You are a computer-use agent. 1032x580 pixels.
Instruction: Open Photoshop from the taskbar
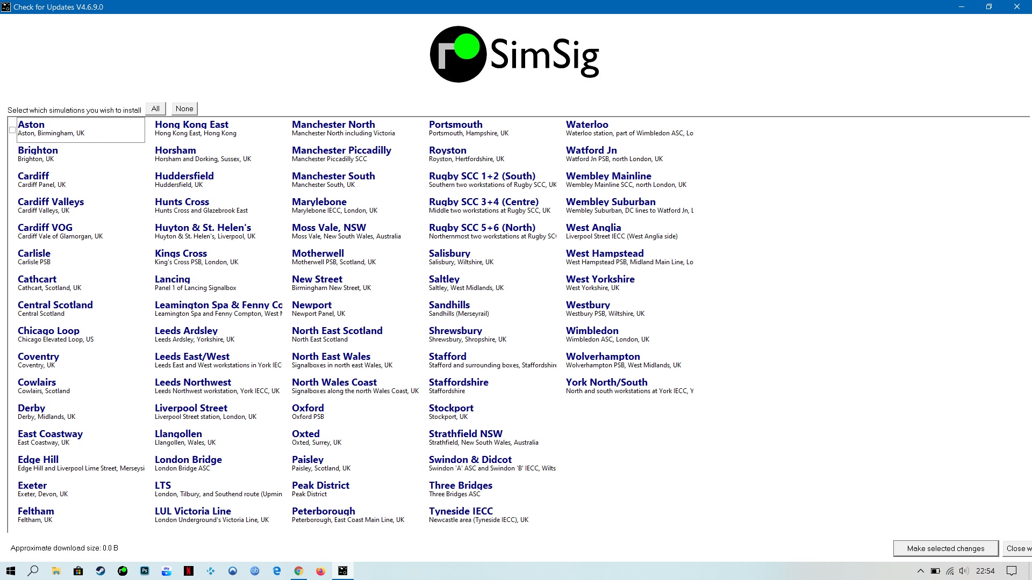(145, 571)
